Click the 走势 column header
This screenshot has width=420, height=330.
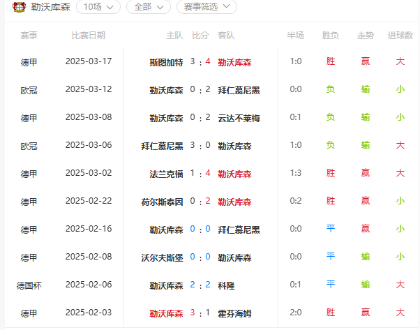pyautogui.click(x=366, y=36)
